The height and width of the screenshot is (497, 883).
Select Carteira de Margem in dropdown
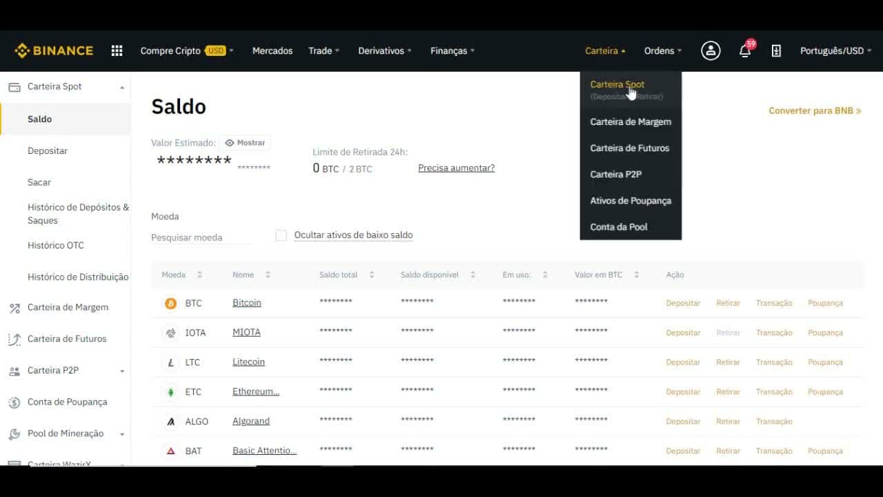click(x=631, y=121)
